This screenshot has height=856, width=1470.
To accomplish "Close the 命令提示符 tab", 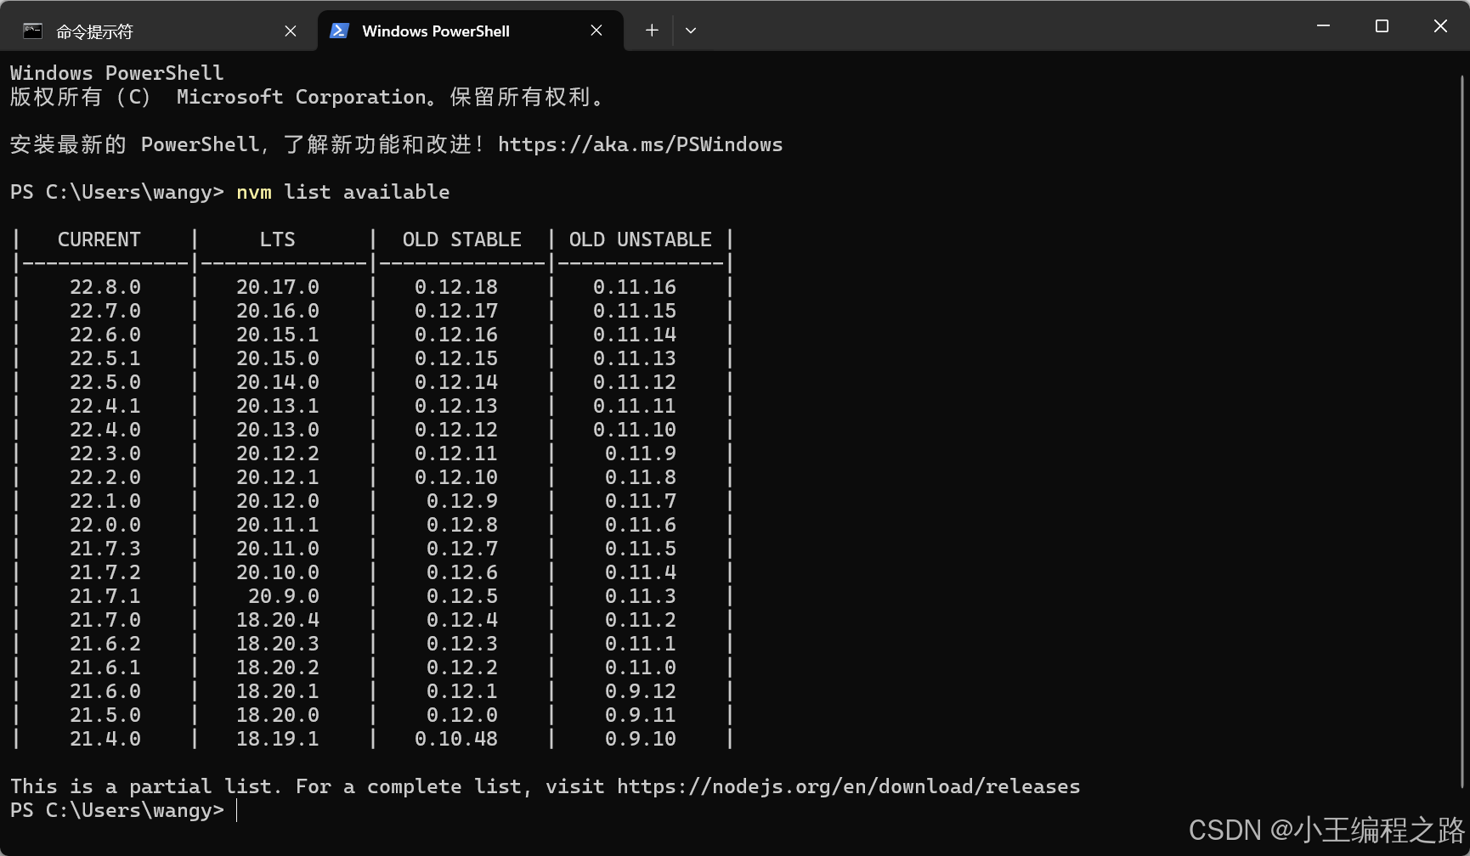I will [x=291, y=31].
